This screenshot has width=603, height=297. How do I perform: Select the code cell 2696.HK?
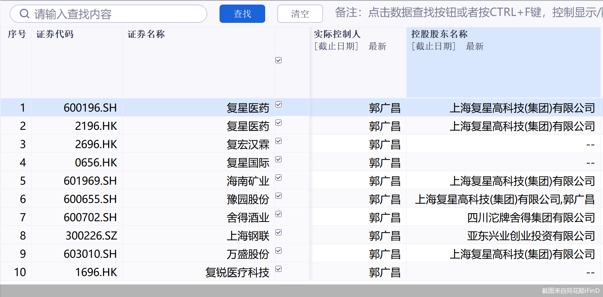(77, 144)
